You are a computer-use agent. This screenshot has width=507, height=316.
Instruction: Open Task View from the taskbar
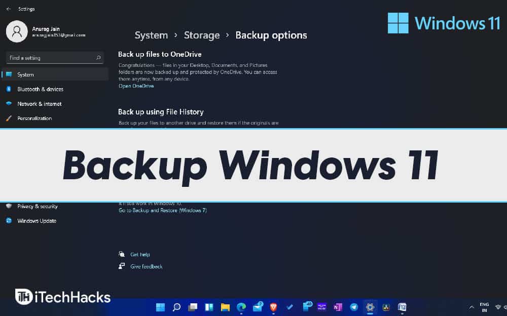pos(193,307)
